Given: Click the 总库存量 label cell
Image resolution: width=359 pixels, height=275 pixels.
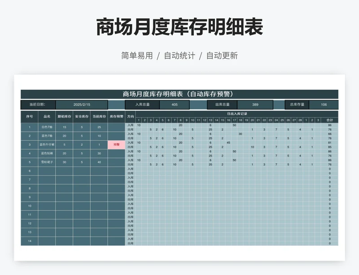Looking at the screenshot, I should [x=297, y=105].
